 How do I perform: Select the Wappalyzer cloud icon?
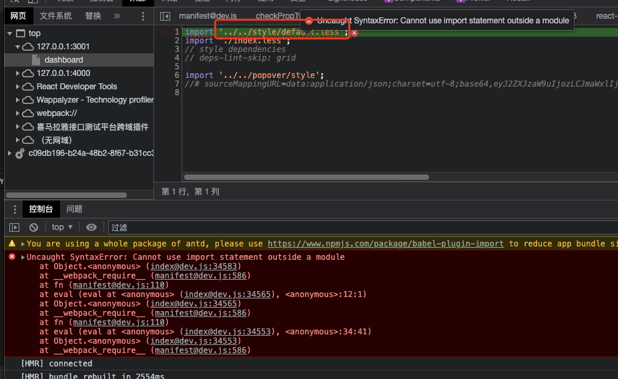pyautogui.click(x=28, y=100)
